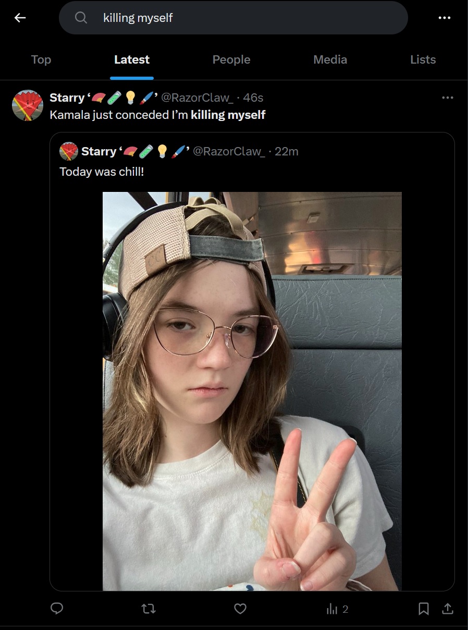The height and width of the screenshot is (630, 468).
Task: Click the search magnifier icon
Action: tap(81, 18)
